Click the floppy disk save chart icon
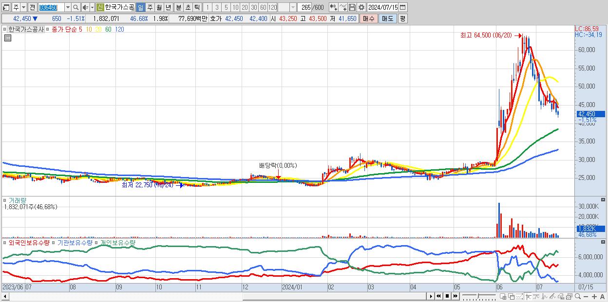The width and height of the screenshot is (608, 302). (x=352, y=7)
